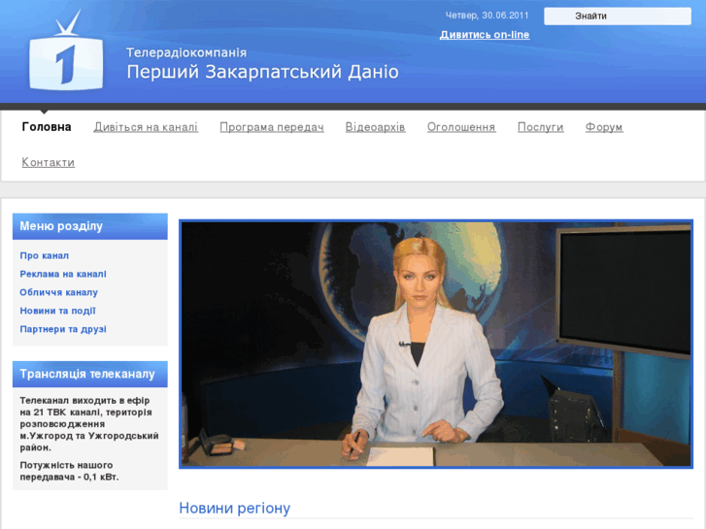Click the Перший Закарпатський Даніо site title
The width and height of the screenshot is (706, 529).
click(x=262, y=72)
